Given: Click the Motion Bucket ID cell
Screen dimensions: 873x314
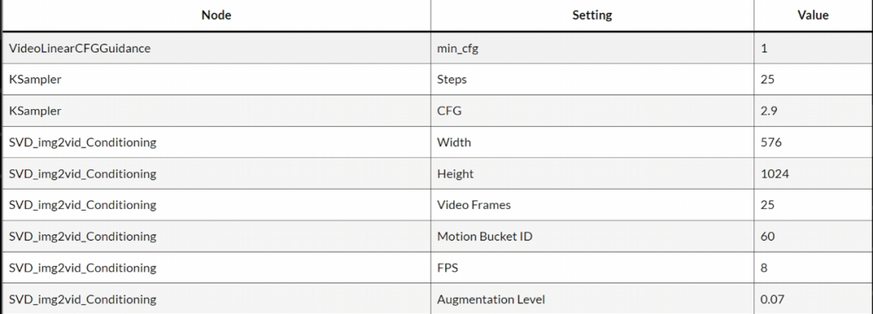Looking at the screenshot, I should (592, 237).
